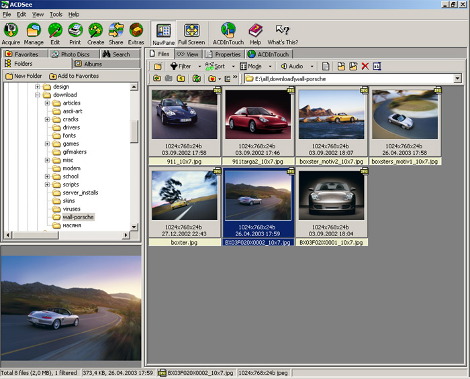Viewport: 470px width, 379px height.
Task: Select the Folders tab
Action: pos(37,64)
